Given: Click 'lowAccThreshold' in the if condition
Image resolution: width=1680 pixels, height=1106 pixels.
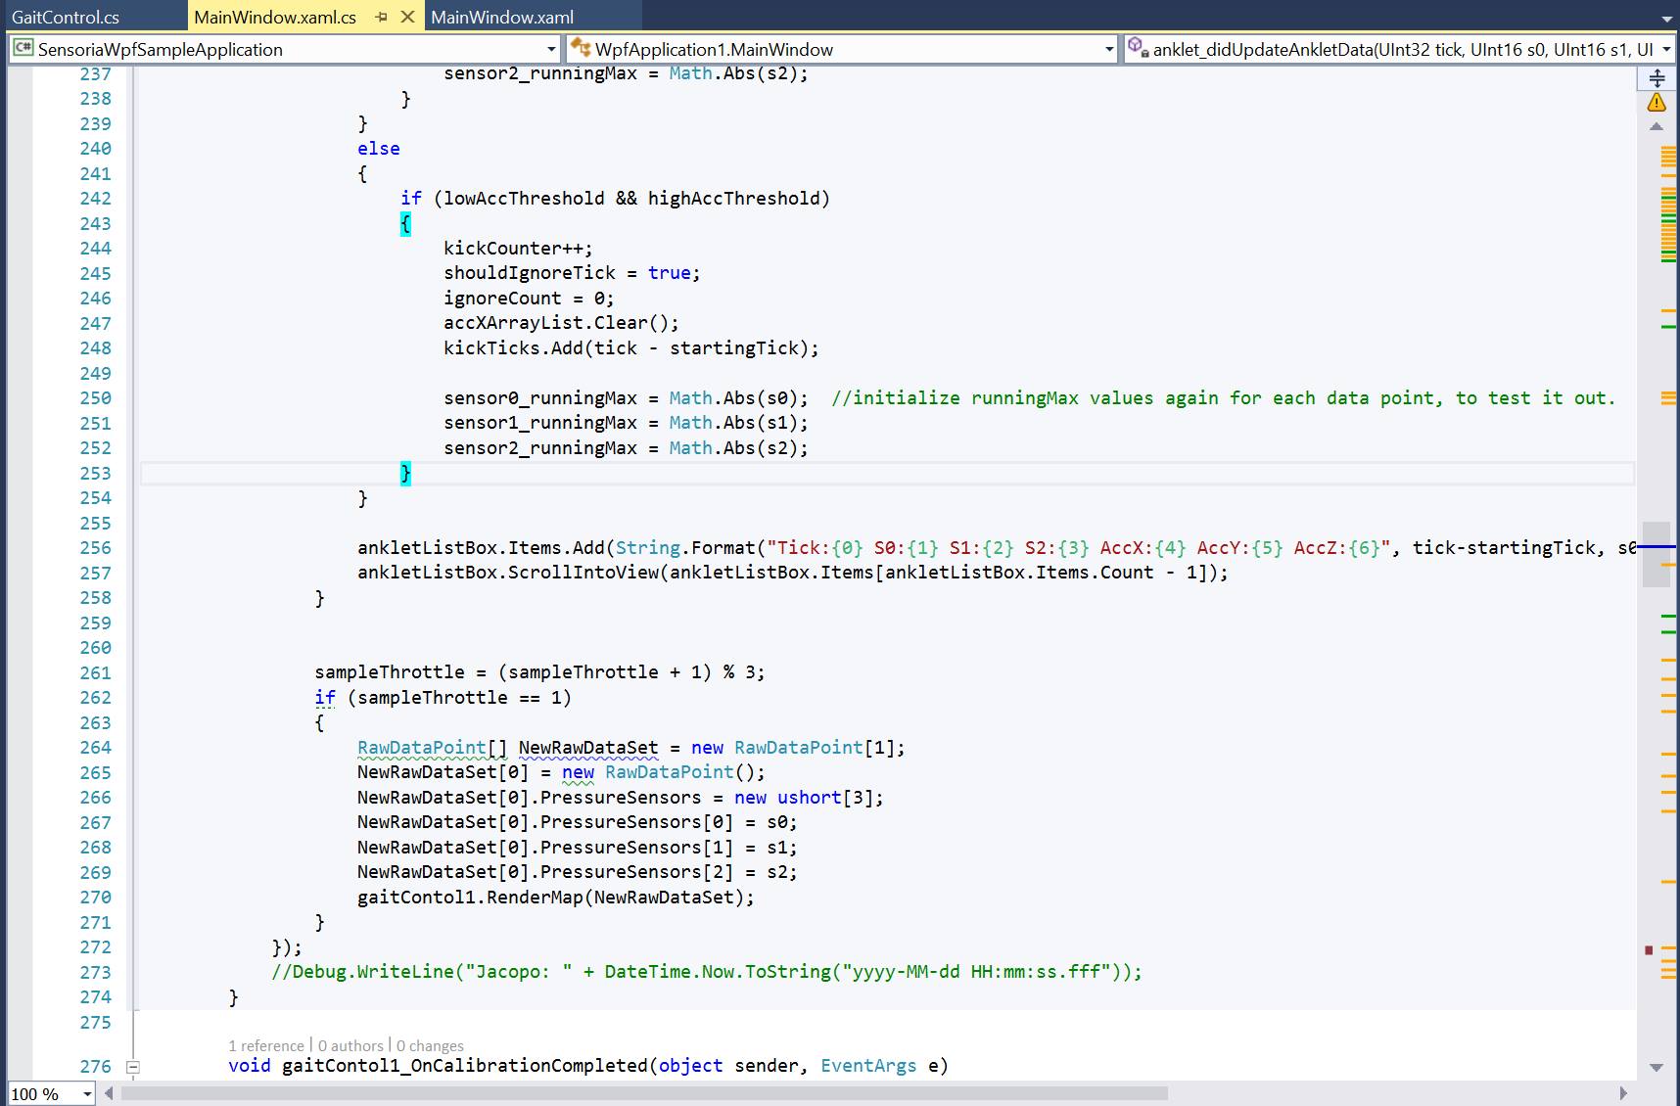Looking at the screenshot, I should click(x=524, y=199).
